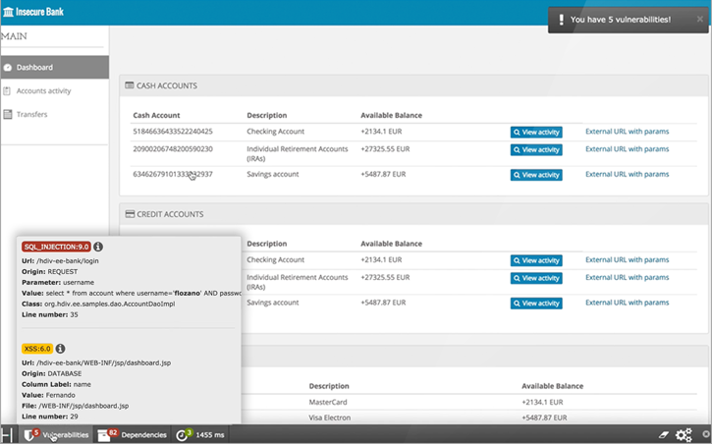712x444 pixels.
Task: Click the Url /hdiv-ee-bank/WEB-INF/jsp/dashboard.jsp line
Action: 96,362
